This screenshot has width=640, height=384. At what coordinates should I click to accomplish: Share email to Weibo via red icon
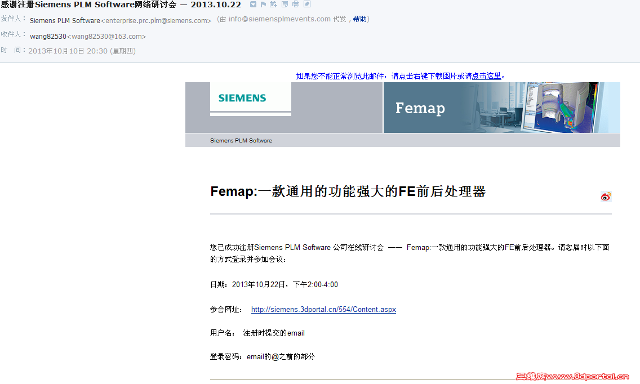pos(606,197)
